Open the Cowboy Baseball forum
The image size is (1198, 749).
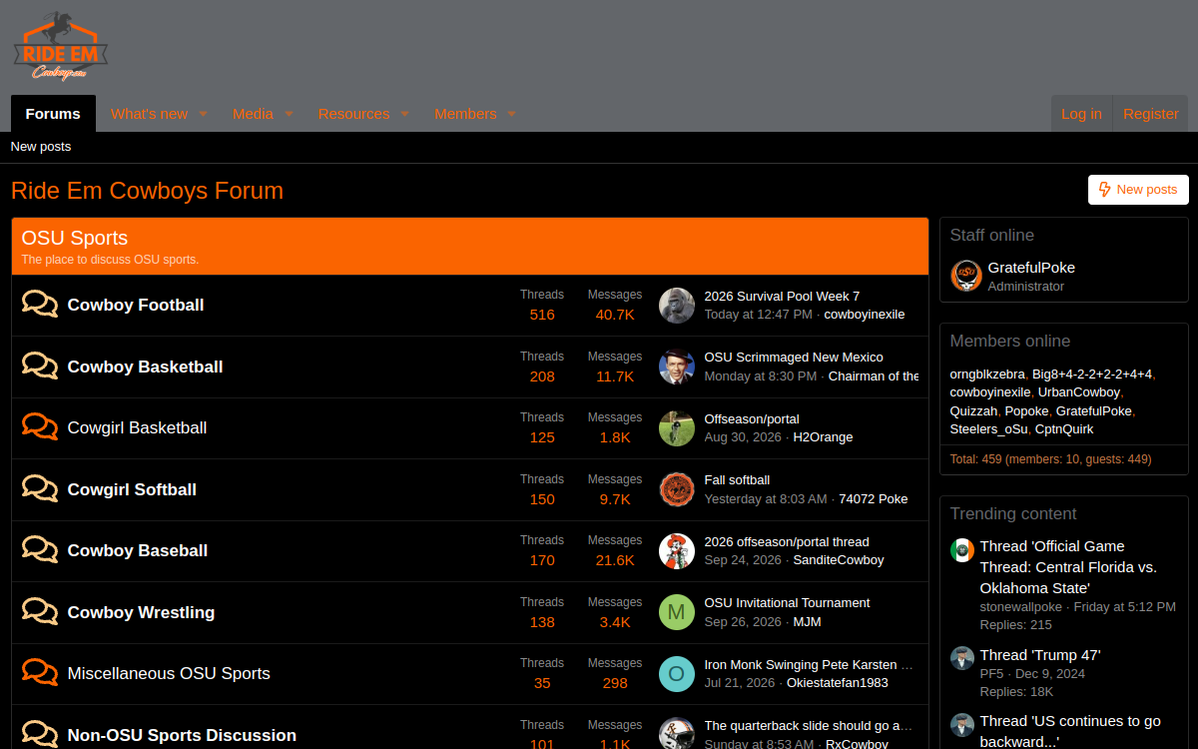click(138, 550)
